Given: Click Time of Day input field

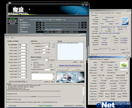Looking at the screenshot, I should tap(43, 53).
